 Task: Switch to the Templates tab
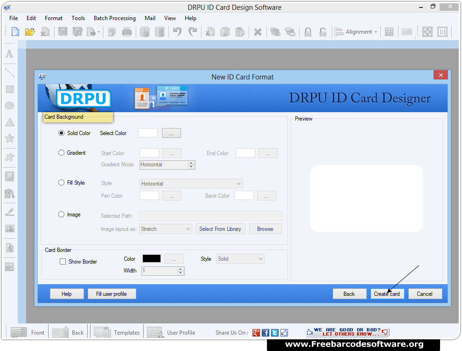coord(117,333)
